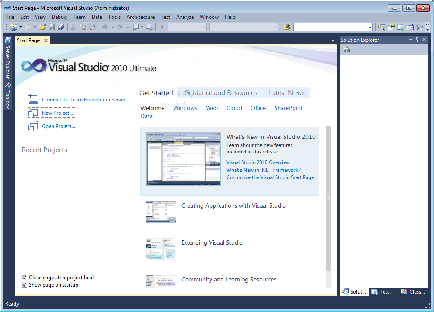Uncheck Close page after project load

pyautogui.click(x=25, y=277)
